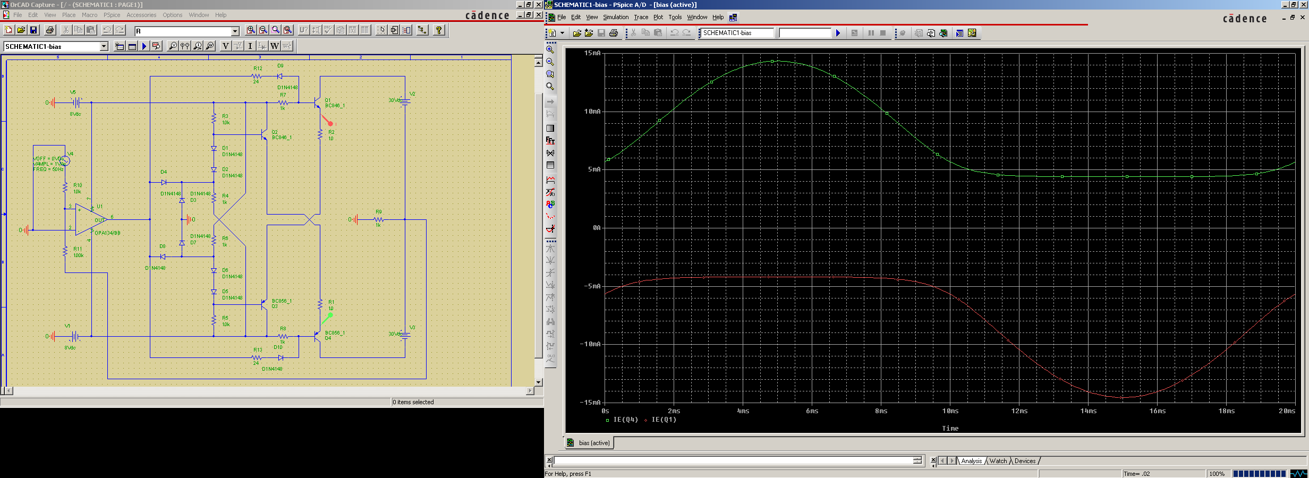Open the Place menu in Capture
Viewport: 1309px width, 478px height.
pyautogui.click(x=69, y=15)
